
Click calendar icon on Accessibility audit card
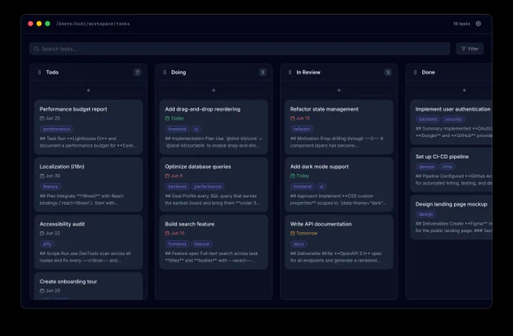tap(42, 234)
